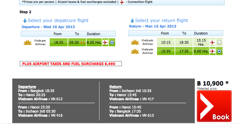This screenshot has height=124, width=241.
Task: Click the 9.00 Hrs. duration cell
Action: point(201,51)
